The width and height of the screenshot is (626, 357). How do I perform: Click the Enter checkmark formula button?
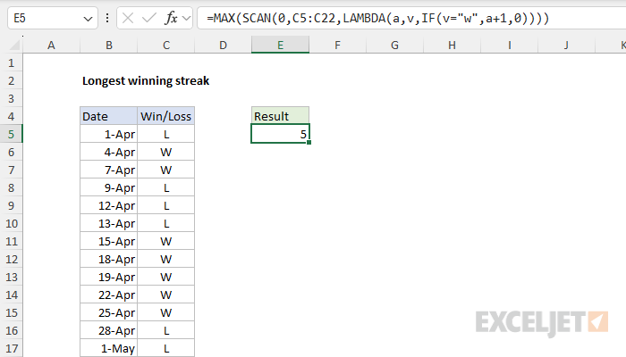(x=149, y=18)
